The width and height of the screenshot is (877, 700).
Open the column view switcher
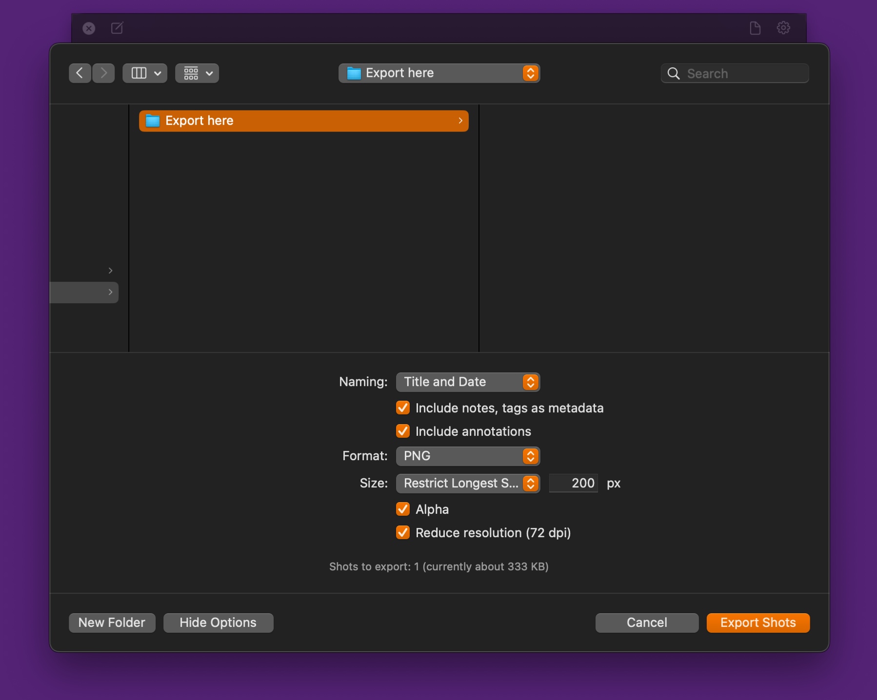pyautogui.click(x=145, y=73)
